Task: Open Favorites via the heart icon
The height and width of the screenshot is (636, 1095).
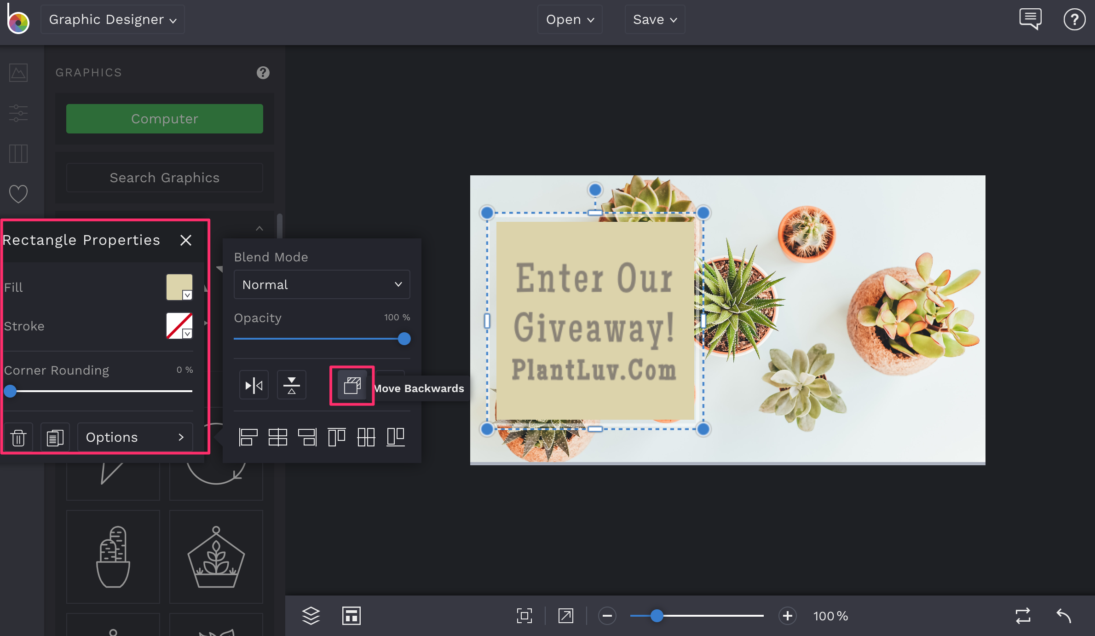Action: 18,194
